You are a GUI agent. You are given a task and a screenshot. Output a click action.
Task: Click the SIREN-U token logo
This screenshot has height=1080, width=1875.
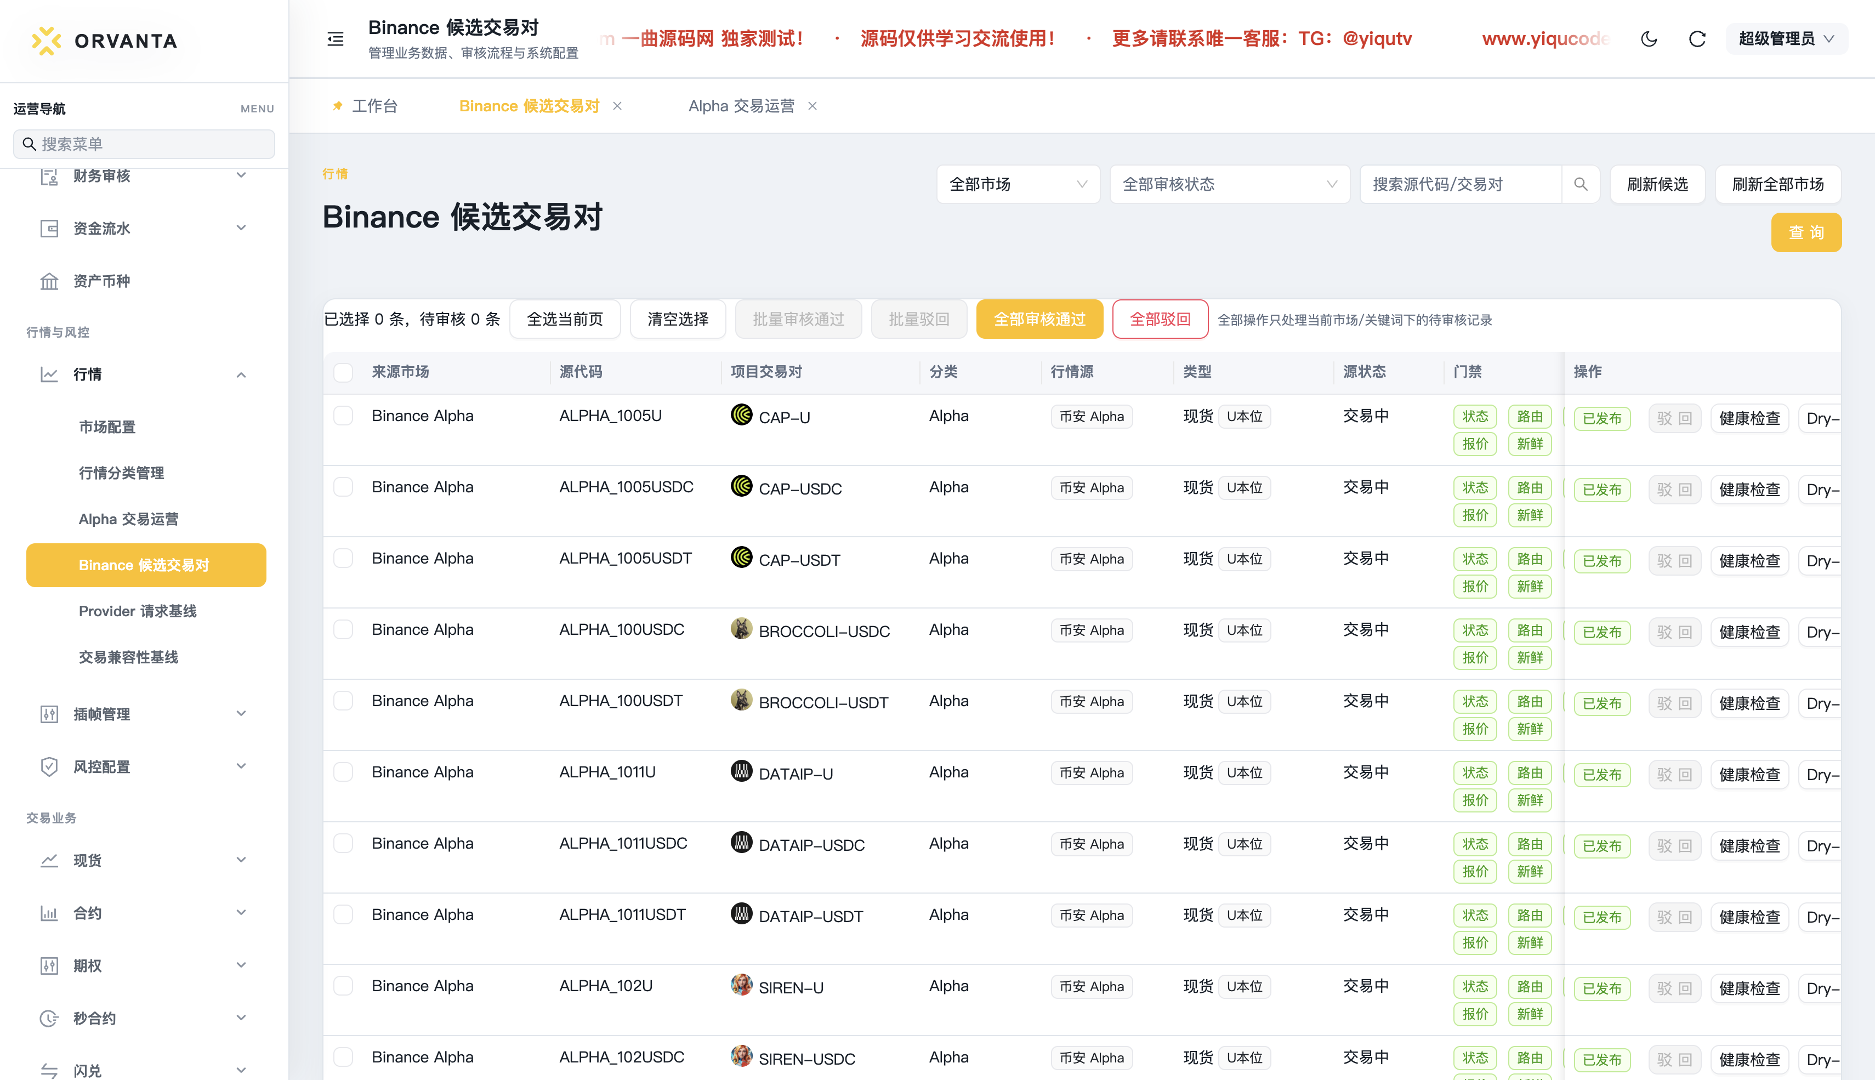pos(741,984)
